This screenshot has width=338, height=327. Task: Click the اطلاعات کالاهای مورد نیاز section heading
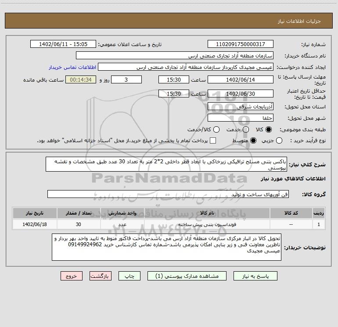pyautogui.click(x=293, y=179)
